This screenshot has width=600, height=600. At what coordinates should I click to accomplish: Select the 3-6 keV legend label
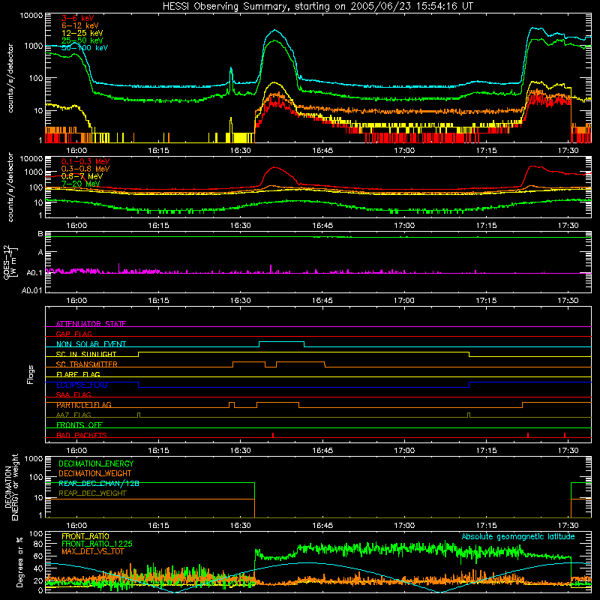pos(77,18)
